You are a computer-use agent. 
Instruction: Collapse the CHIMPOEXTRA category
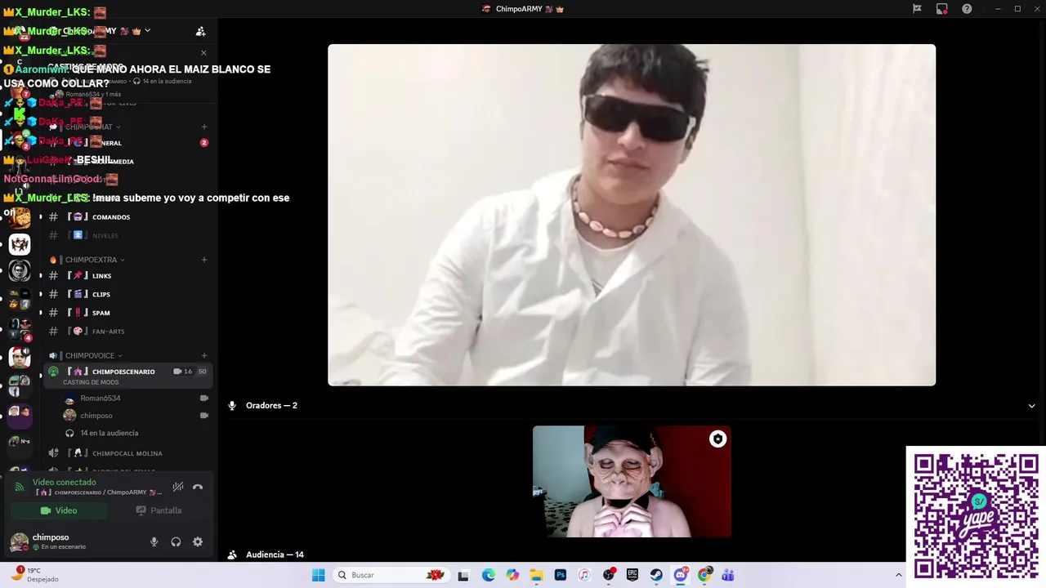pos(91,260)
